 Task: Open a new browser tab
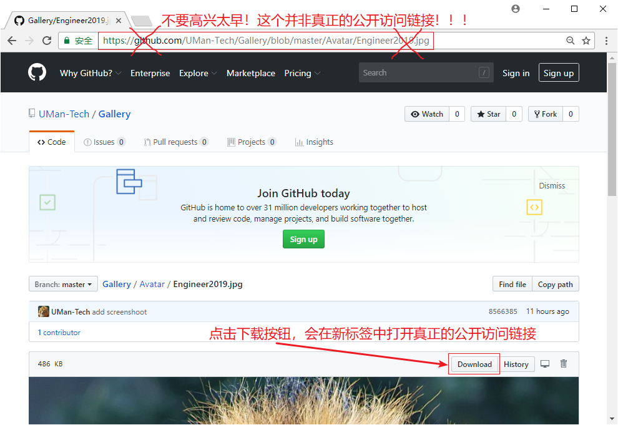pyautogui.click(x=142, y=21)
